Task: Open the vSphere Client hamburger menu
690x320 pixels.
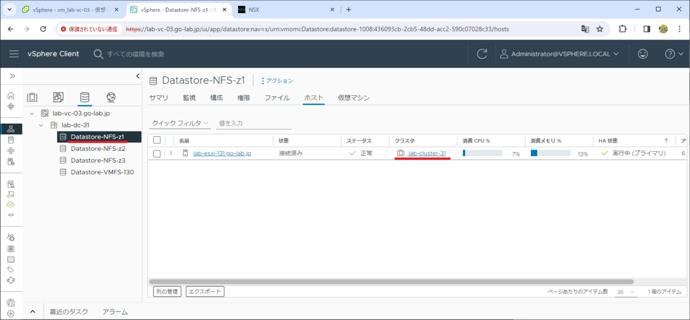Action: 14,53
